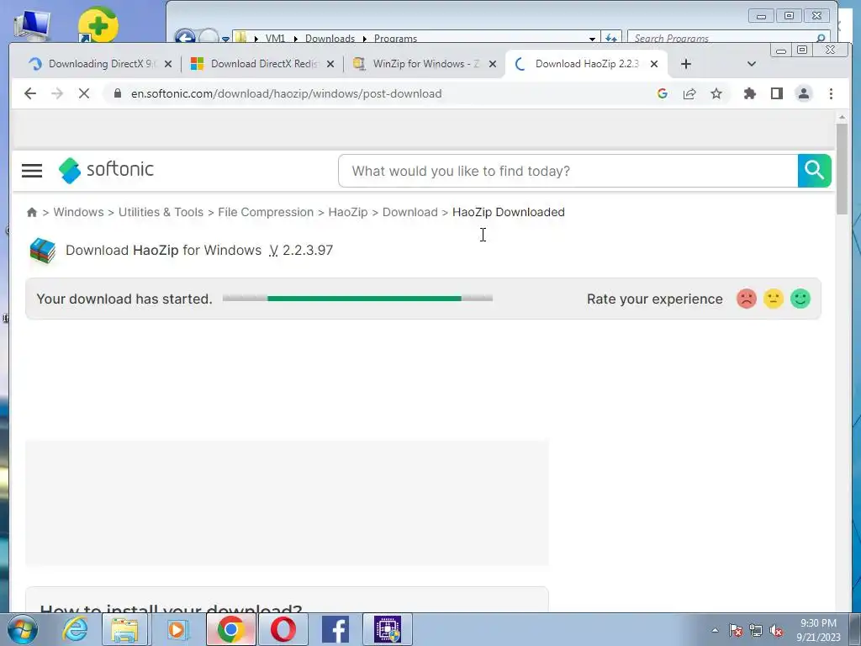Show hidden system tray icons
861x646 pixels.
[715, 630]
